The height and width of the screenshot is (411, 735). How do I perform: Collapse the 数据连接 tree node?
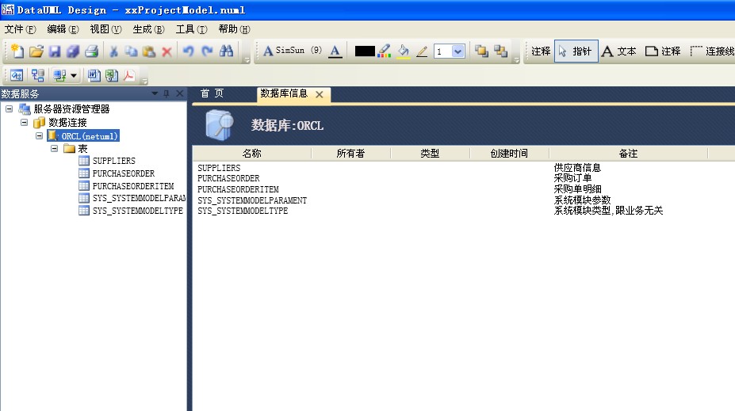pyautogui.click(x=24, y=122)
